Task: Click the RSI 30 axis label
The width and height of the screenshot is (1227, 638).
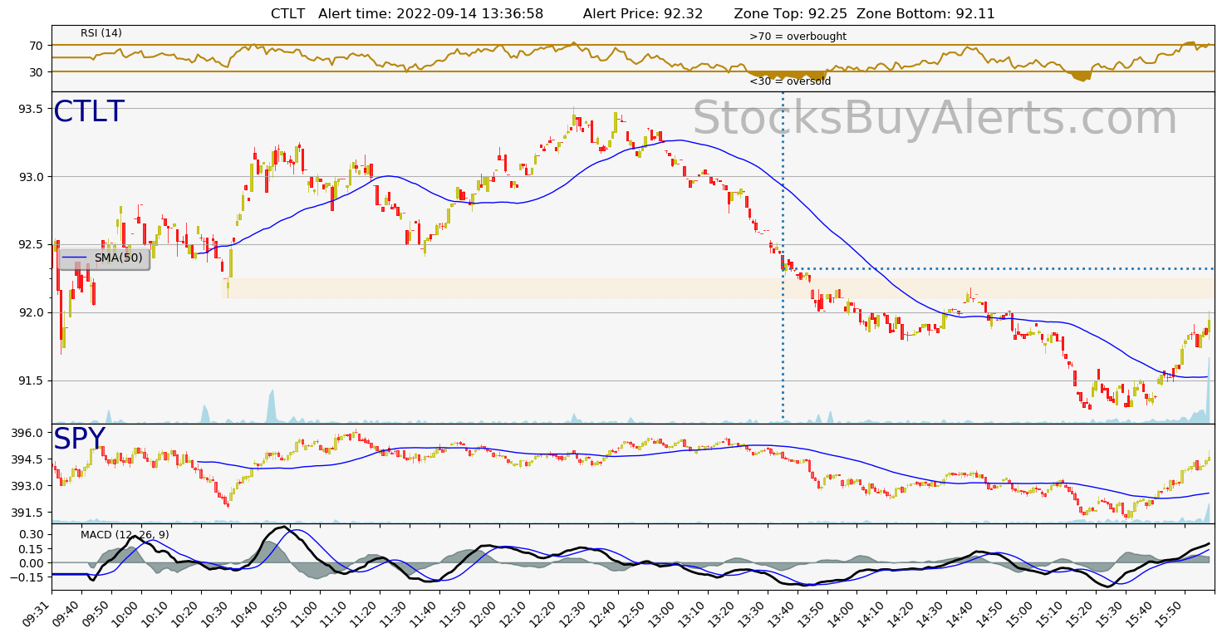Action: (x=37, y=71)
